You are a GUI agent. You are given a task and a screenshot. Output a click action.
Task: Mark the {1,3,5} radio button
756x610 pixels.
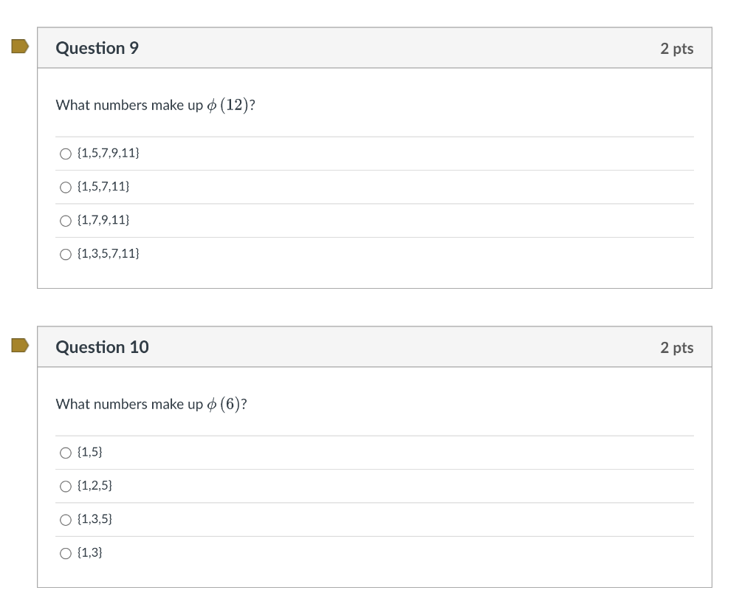tap(66, 520)
